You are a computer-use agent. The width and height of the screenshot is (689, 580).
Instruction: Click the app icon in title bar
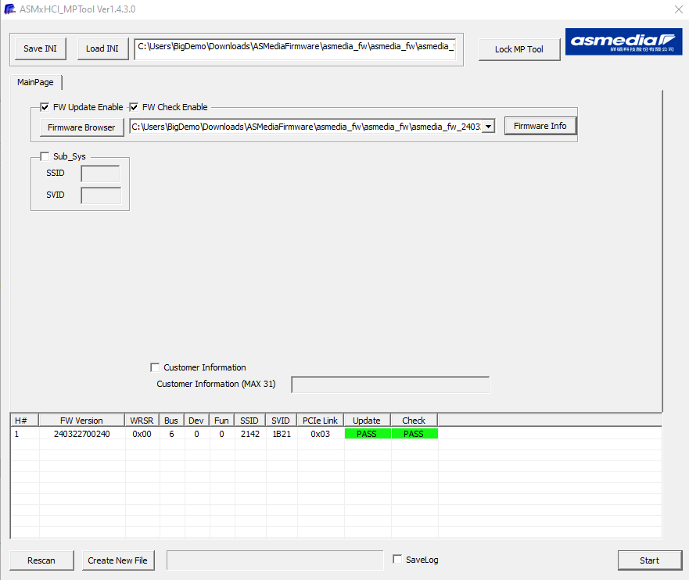(10, 9)
